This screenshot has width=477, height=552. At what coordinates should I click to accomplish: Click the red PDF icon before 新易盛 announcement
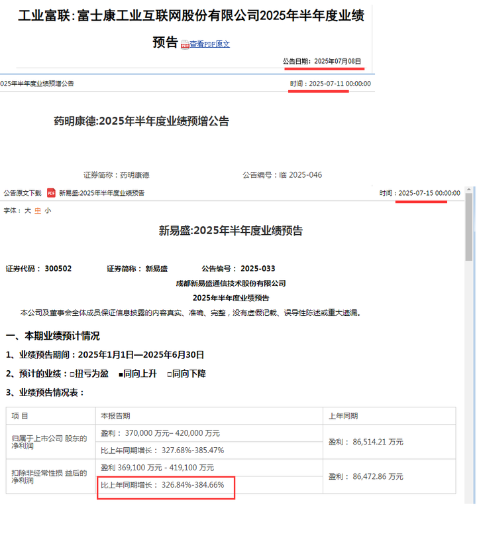pos(51,193)
